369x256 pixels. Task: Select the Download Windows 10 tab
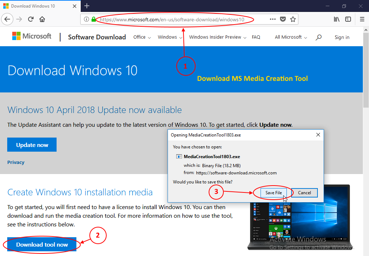click(40, 6)
